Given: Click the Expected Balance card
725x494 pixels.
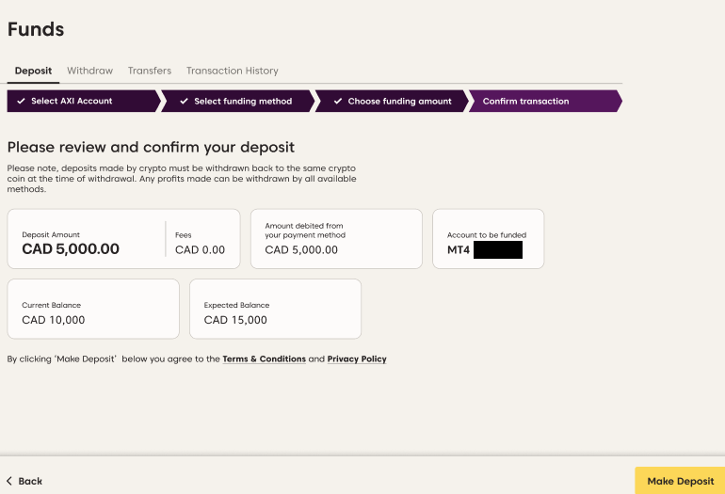Looking at the screenshot, I should tap(275, 309).
